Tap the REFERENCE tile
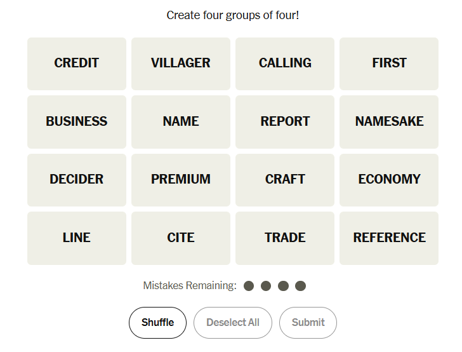 click(x=389, y=238)
